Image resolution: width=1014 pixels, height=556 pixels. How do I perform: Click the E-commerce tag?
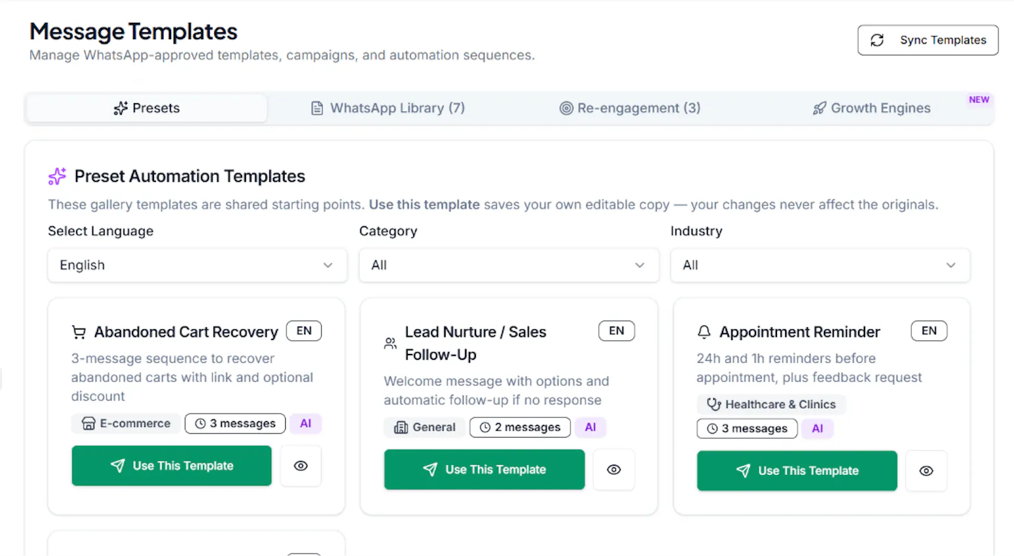tap(126, 424)
